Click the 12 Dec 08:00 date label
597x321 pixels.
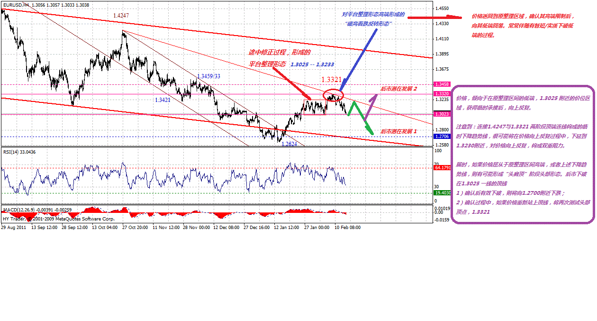tap(226, 228)
